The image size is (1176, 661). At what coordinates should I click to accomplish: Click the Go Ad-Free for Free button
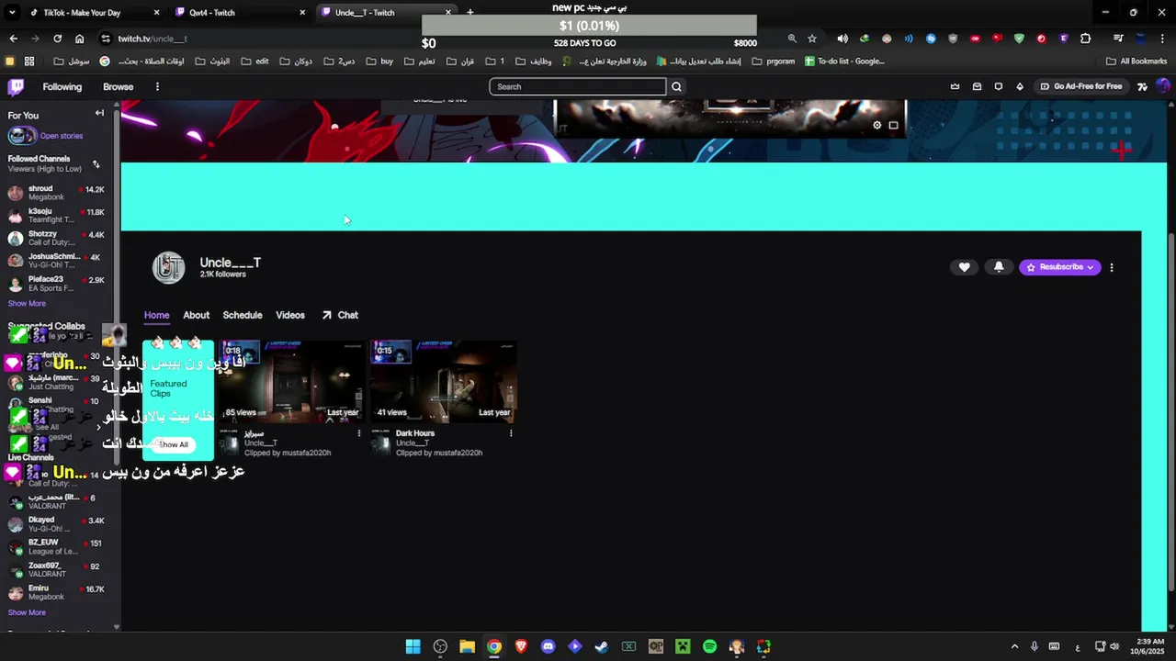[x=1080, y=86]
